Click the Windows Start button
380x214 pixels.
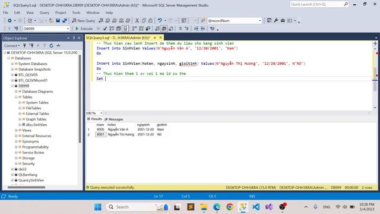[x=98, y=207]
